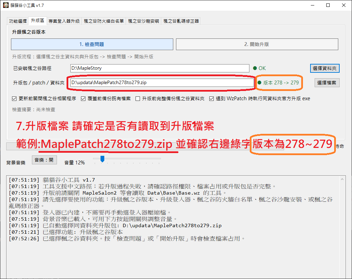The image size is (352, 279).
Task: Click the 音量 12% label
Action: click(x=74, y=163)
